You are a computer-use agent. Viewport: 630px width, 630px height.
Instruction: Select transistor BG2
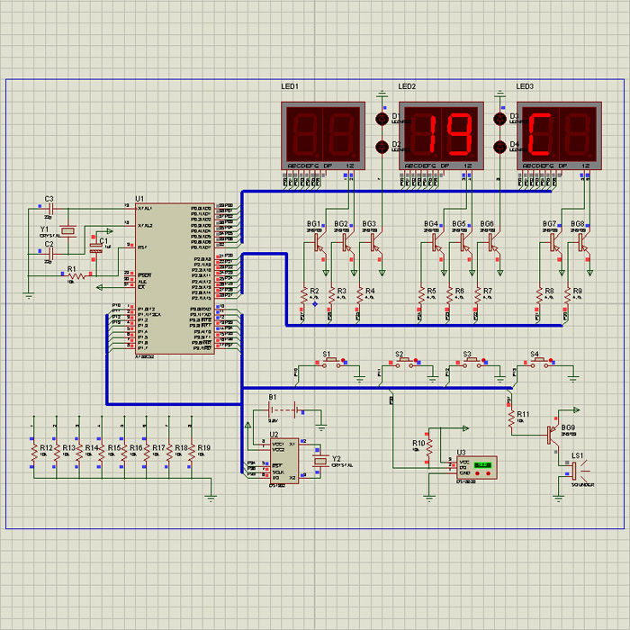click(346, 243)
